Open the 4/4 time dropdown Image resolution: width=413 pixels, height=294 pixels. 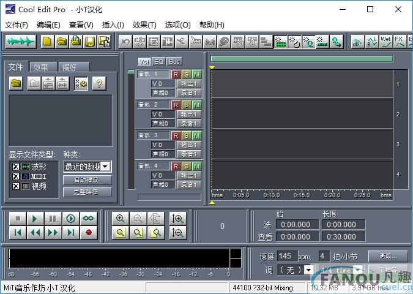coord(358,270)
